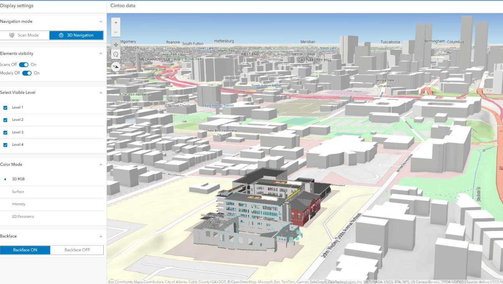503x284 pixels.
Task: Toggle the Scans visibility switch
Action: 24,65
